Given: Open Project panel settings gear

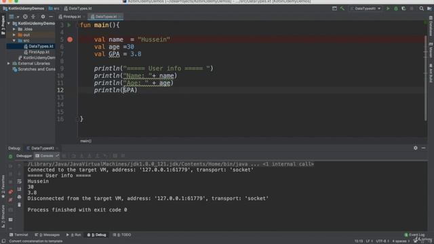Looking at the screenshot, I should click(x=43, y=16).
